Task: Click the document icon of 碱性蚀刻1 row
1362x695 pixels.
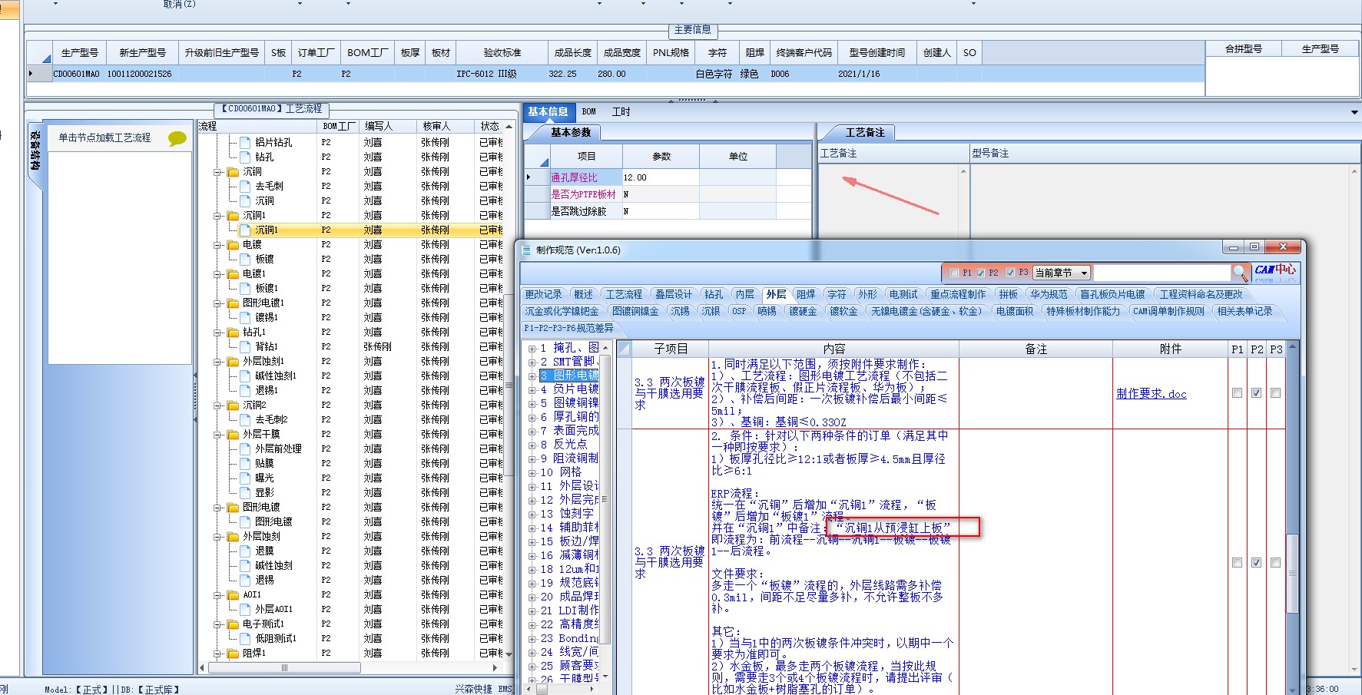Action: tap(245, 376)
